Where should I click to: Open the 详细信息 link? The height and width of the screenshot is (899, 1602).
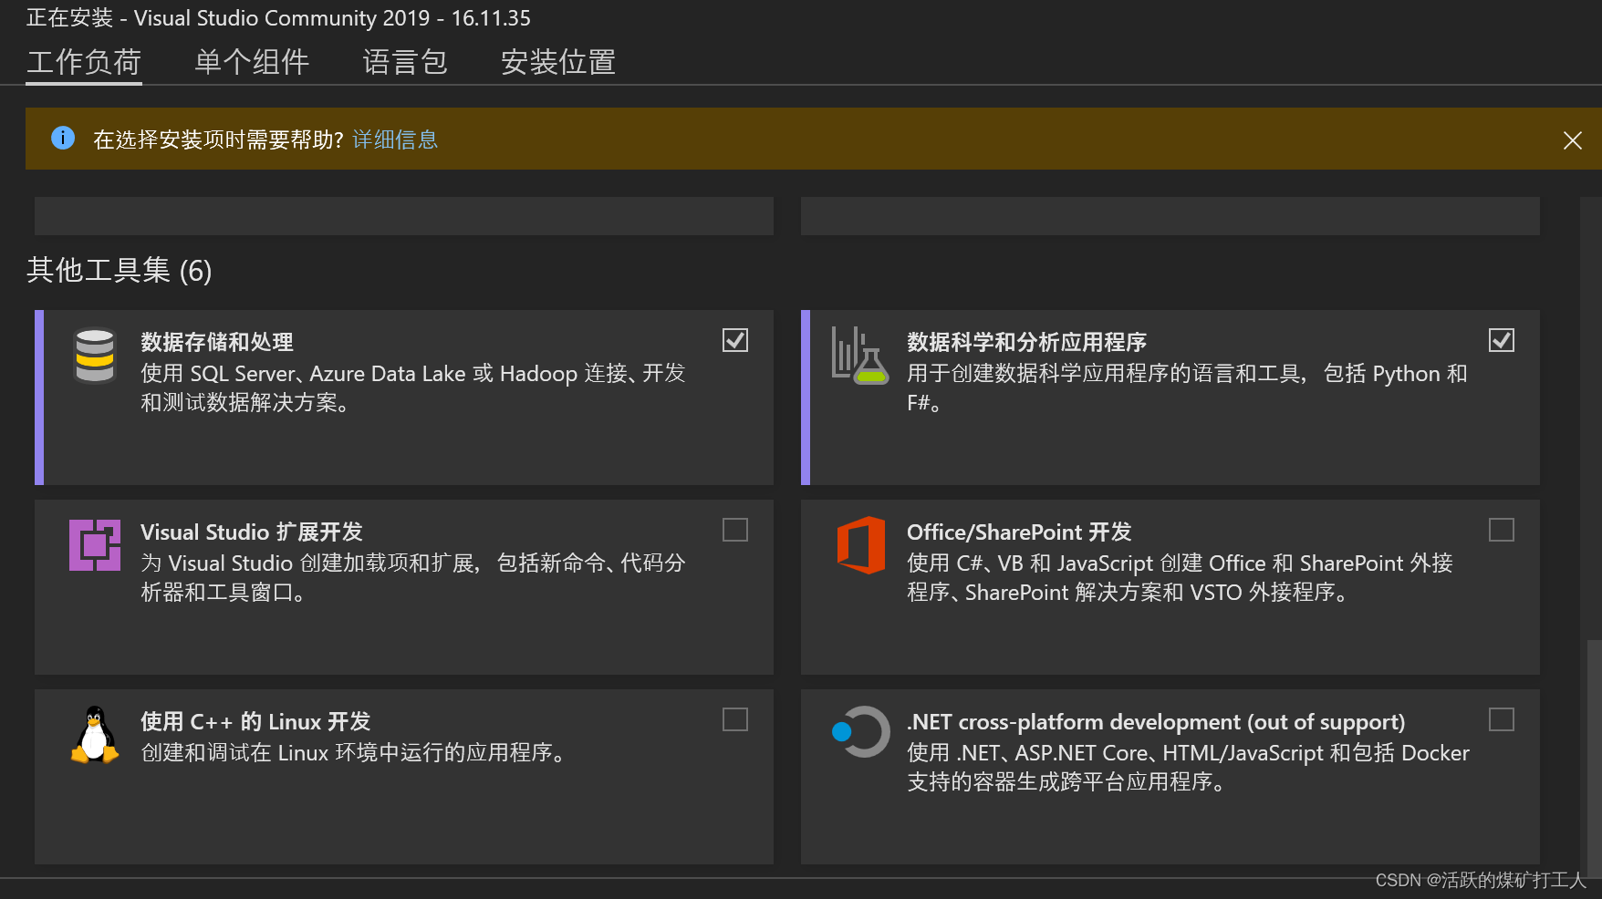click(x=394, y=139)
